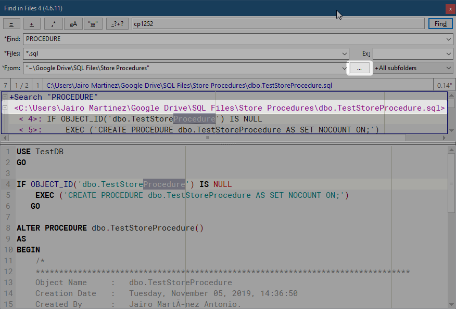Toggle the -?+? search option
The width and height of the screenshot is (456, 309).
(117, 24)
